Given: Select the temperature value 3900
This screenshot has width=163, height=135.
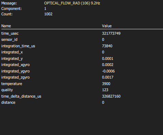Looking at the screenshot, I should [106, 84].
